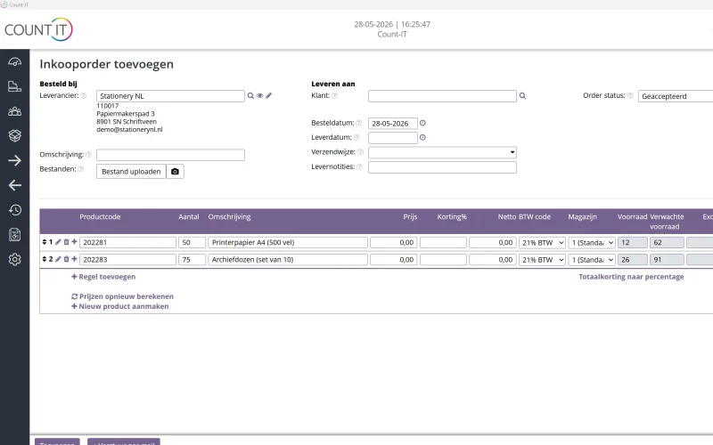Open the reports document icon in sidebar
Screen dimensions: 713x445
(14, 235)
